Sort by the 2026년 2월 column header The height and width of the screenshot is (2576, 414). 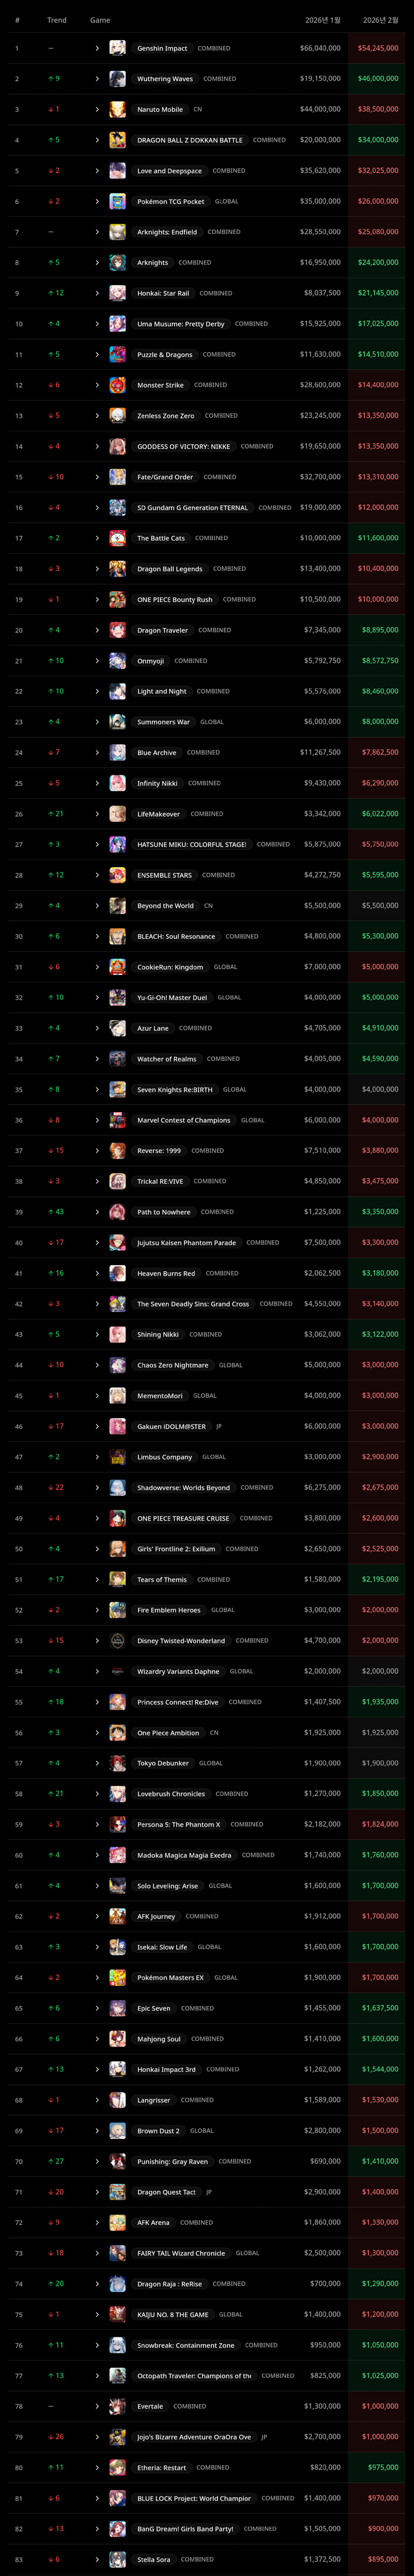click(x=379, y=20)
